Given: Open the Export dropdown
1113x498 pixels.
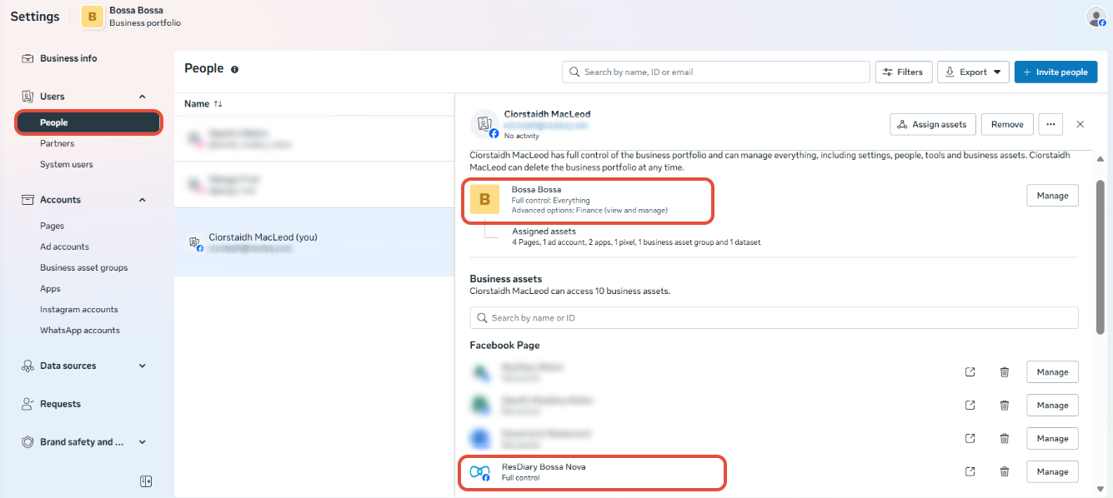Looking at the screenshot, I should click(x=973, y=72).
